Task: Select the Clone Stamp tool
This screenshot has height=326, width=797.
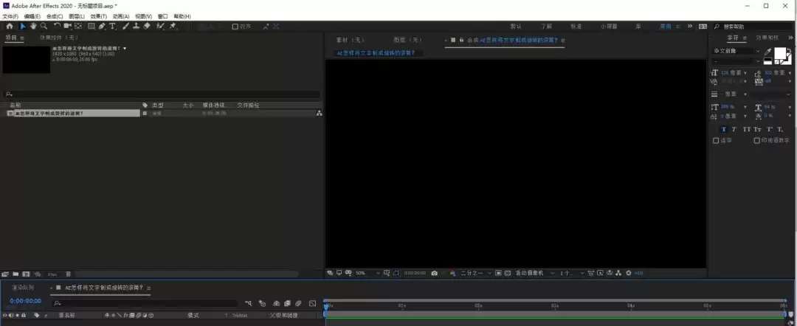Action: pos(137,26)
